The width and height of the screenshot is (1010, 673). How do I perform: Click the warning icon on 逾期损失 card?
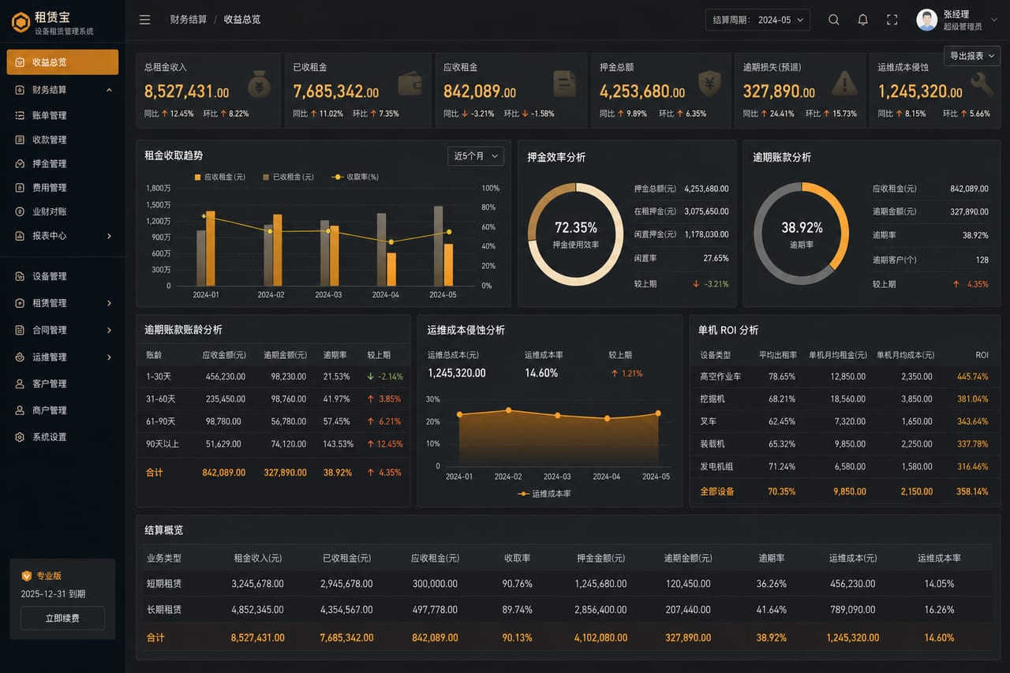pyautogui.click(x=844, y=83)
